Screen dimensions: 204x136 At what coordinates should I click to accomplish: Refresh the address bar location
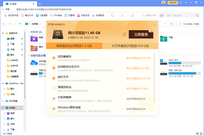[x=171, y=24]
